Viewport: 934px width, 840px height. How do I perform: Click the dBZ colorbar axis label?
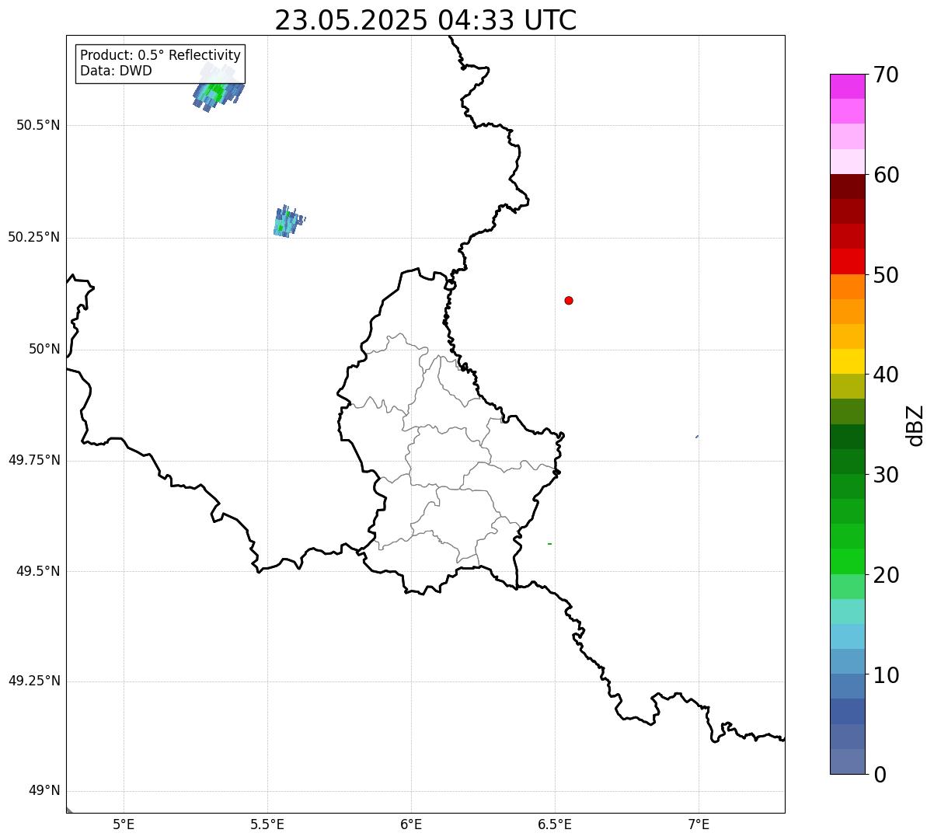click(916, 425)
